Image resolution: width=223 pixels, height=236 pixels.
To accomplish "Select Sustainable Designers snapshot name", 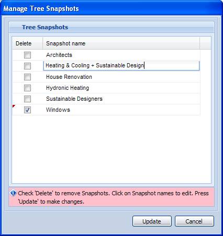I will tap(74, 99).
